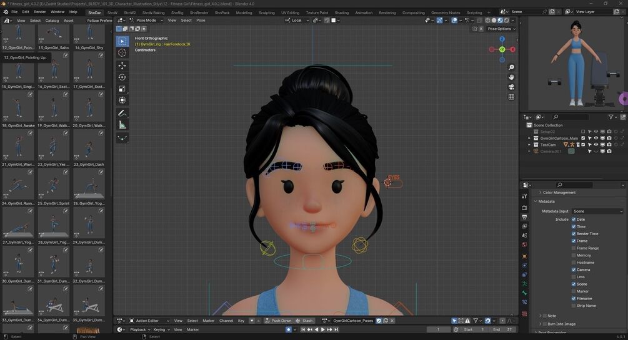Screen dimensions: 628x340
Task: Activate the 3D Cursor tool
Action: [x=122, y=53]
